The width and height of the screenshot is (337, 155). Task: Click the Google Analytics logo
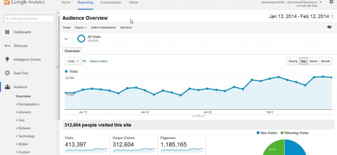click(24, 2)
